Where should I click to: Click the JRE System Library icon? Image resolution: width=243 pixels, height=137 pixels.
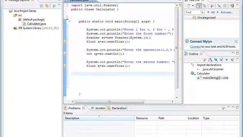click(x=15, y=28)
